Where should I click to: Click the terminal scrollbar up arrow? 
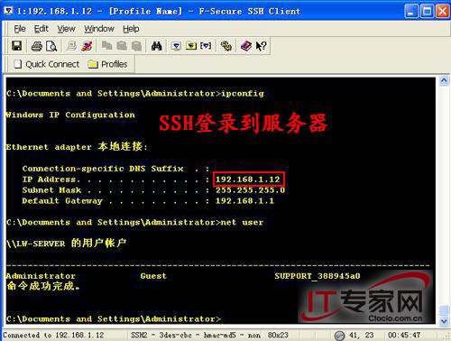[444, 80]
